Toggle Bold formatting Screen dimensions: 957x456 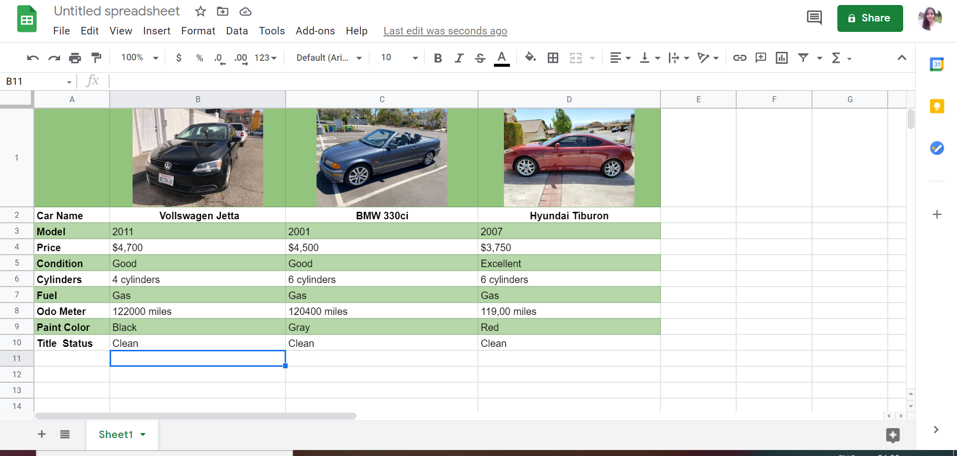[438, 58]
